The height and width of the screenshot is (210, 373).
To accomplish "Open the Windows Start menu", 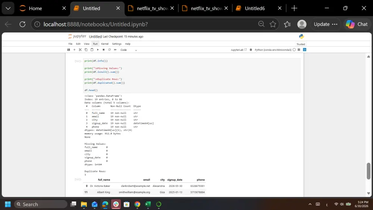I will coord(8,204).
